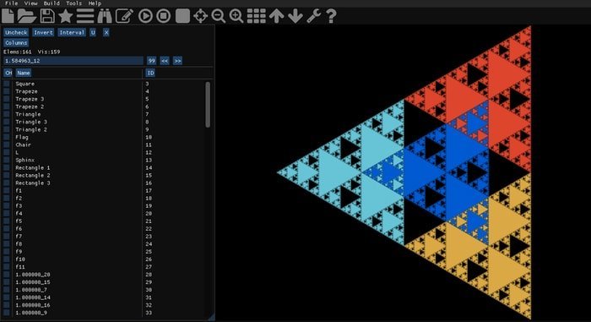Open help with the question mark icon
Image resolution: width=591 pixels, height=322 pixels.
331,16
